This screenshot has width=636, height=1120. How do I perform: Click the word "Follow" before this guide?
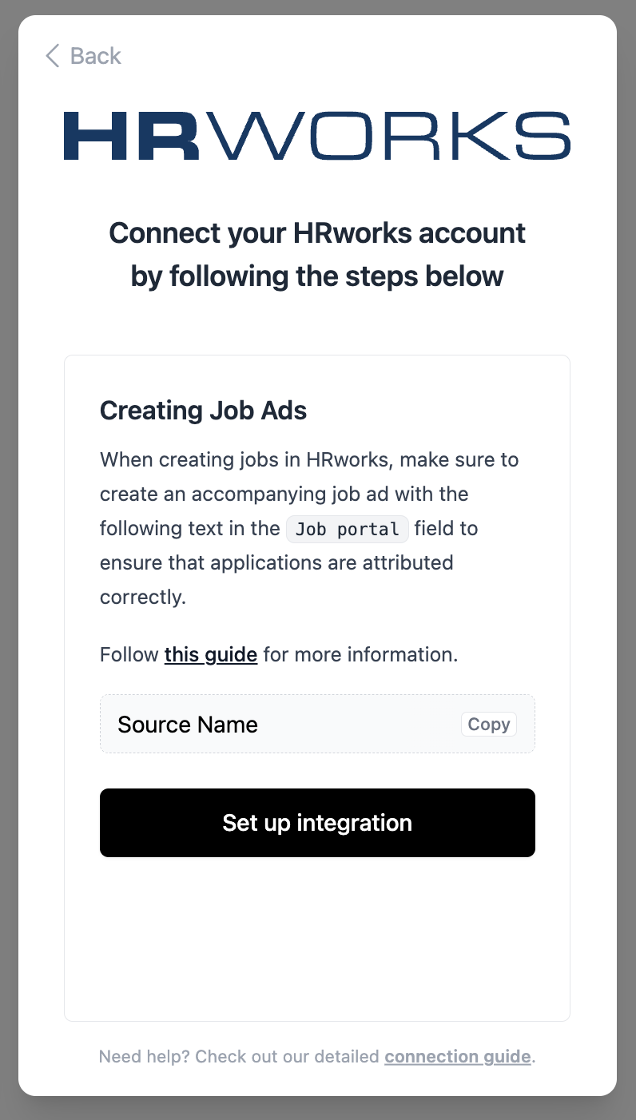point(129,655)
